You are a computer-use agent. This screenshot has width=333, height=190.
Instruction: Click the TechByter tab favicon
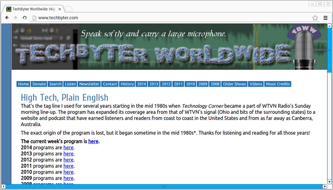click(x=9, y=9)
